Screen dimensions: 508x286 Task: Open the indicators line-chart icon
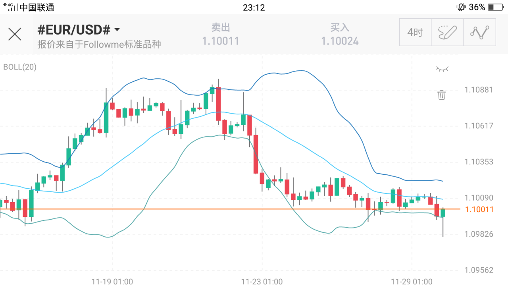coord(479,32)
